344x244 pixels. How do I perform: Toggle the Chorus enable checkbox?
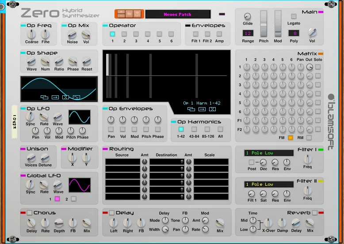pyautogui.click(x=30, y=213)
